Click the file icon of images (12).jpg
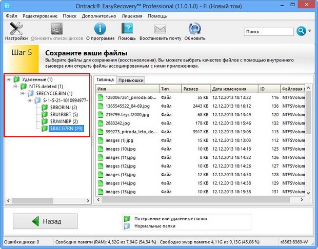Viewport: 318px width, 249px height. (x=101, y=166)
